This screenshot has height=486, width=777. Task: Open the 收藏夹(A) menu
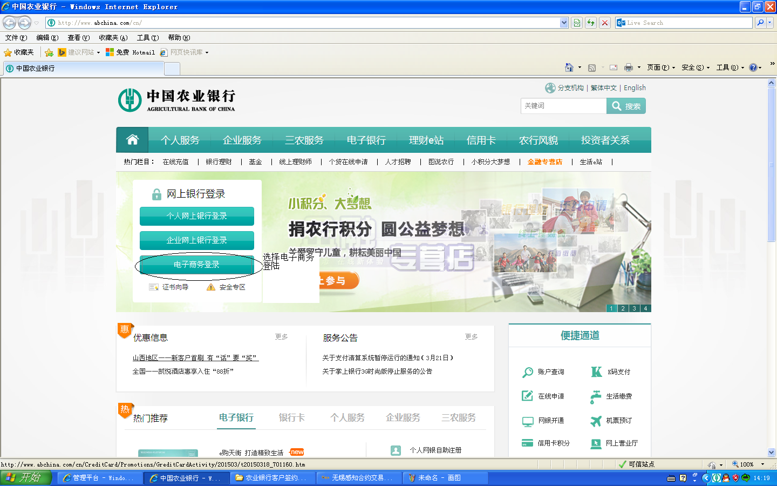(113, 38)
